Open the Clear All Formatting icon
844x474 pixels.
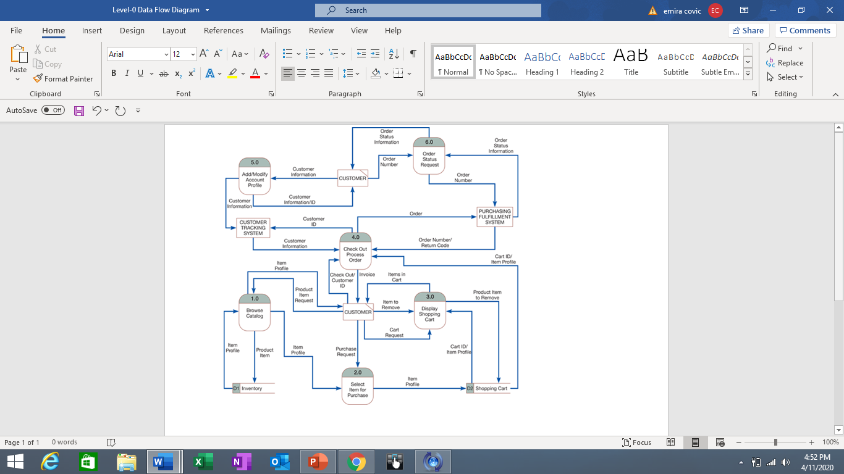pyautogui.click(x=264, y=54)
